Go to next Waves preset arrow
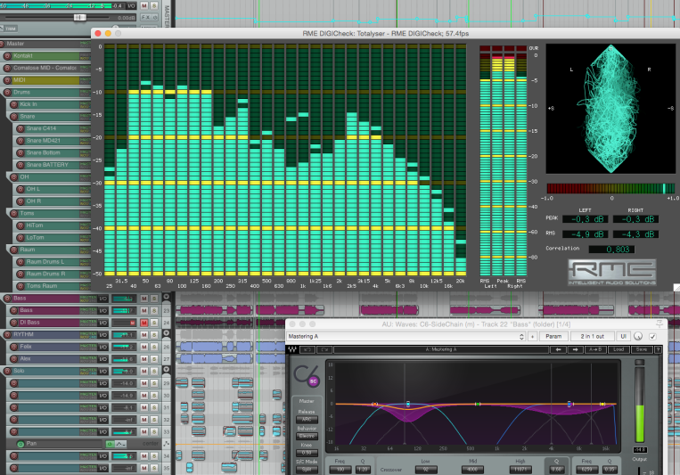The width and height of the screenshot is (680, 475). pyautogui.click(x=575, y=349)
